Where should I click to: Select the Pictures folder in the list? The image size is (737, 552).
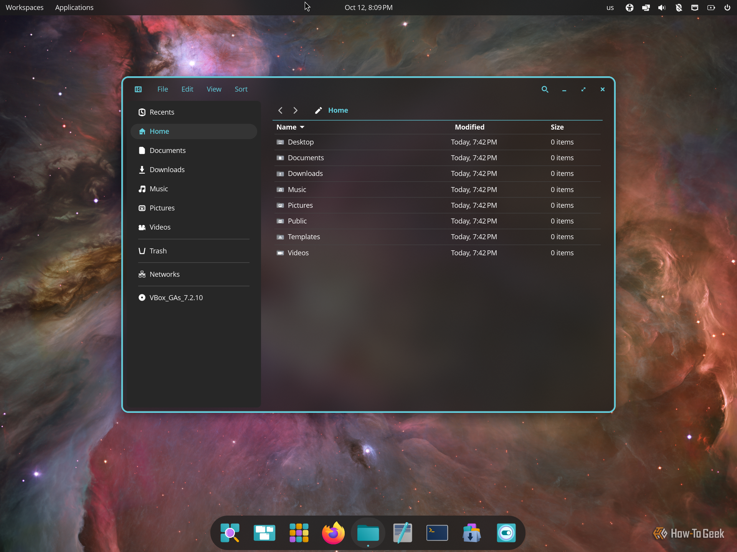[x=438, y=205]
